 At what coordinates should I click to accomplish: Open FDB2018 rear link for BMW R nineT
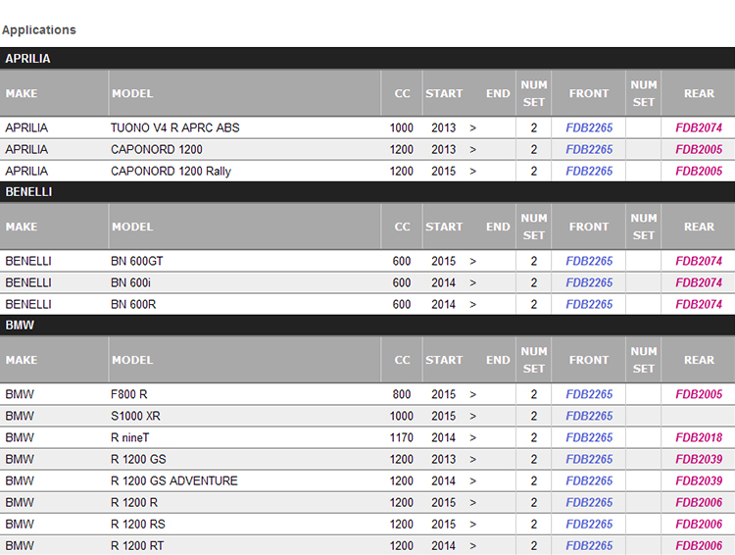[x=699, y=437]
